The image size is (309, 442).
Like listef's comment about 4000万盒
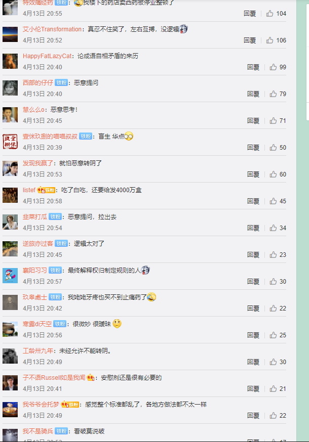(273, 201)
